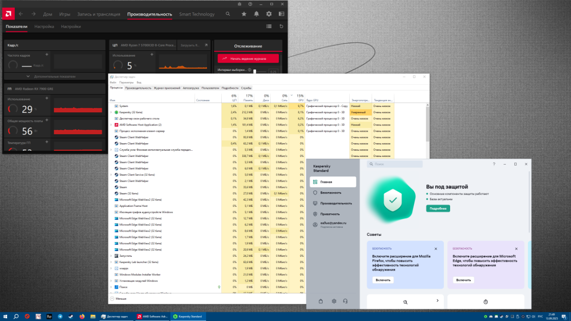Sort processes by the ЦП column header

click(x=230, y=97)
